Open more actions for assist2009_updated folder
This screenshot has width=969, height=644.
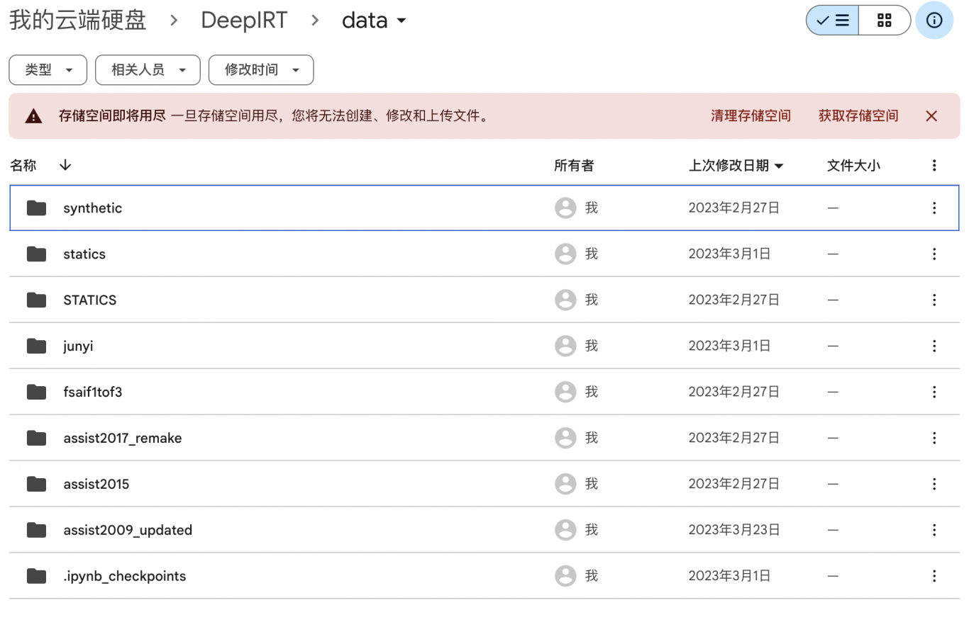934,530
